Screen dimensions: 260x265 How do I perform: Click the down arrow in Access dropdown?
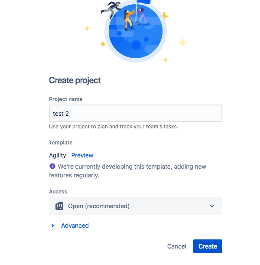(212, 206)
